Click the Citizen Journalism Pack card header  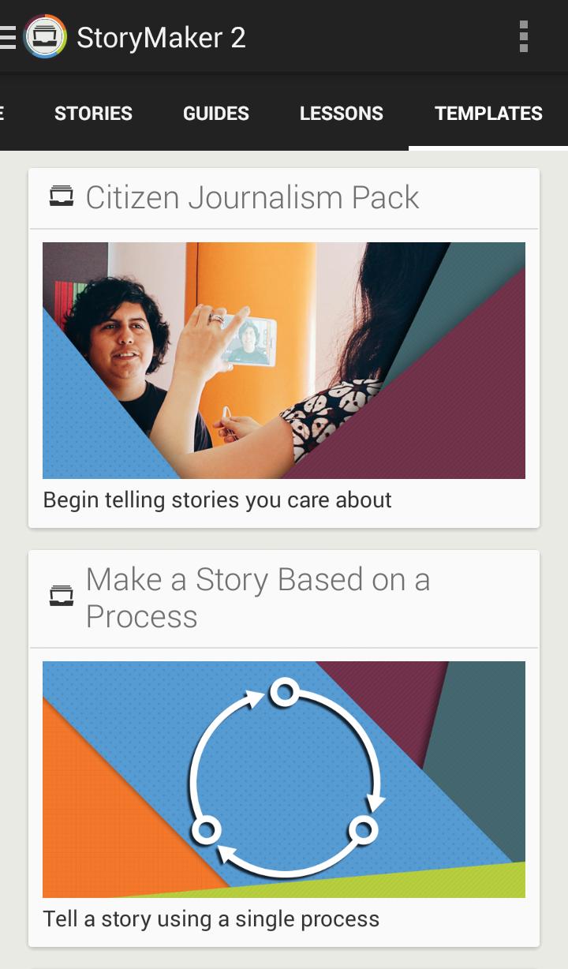(x=252, y=197)
